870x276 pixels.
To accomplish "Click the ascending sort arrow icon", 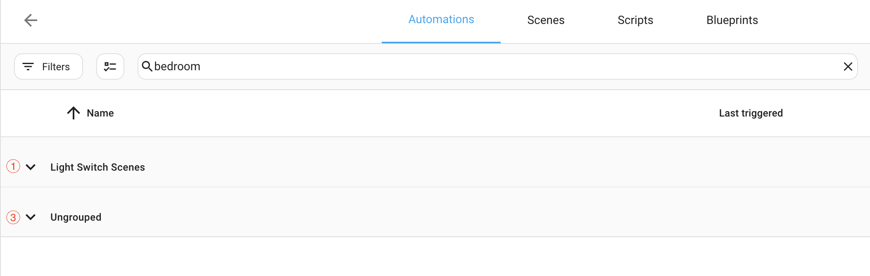I will pyautogui.click(x=73, y=113).
